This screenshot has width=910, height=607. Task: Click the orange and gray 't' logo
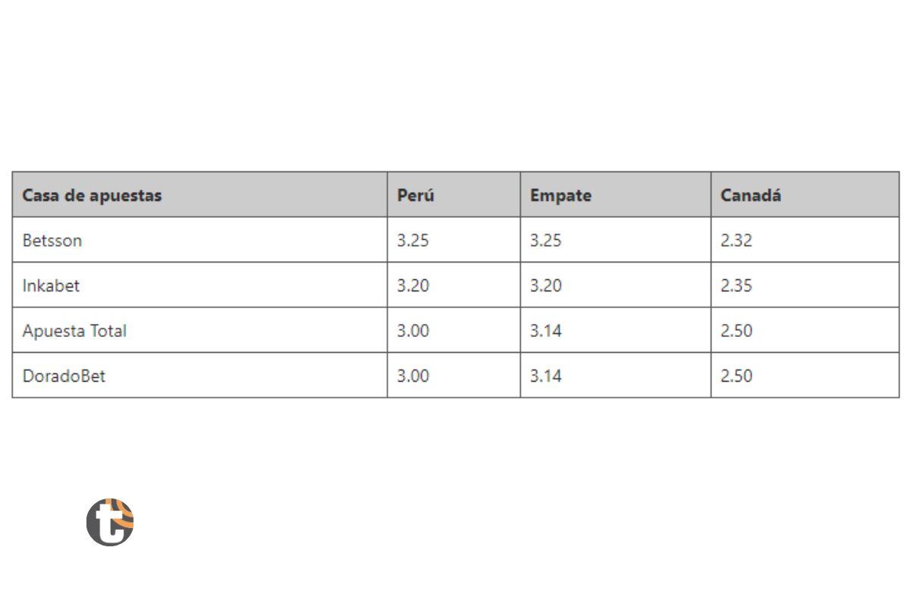tap(110, 522)
